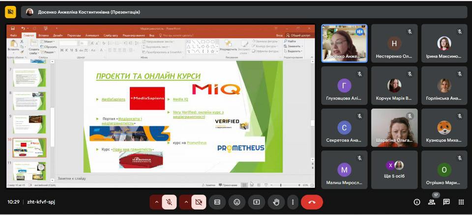The width and height of the screenshot is (472, 215).
Task: Expand camera video settings chevron
Action: 186,202
